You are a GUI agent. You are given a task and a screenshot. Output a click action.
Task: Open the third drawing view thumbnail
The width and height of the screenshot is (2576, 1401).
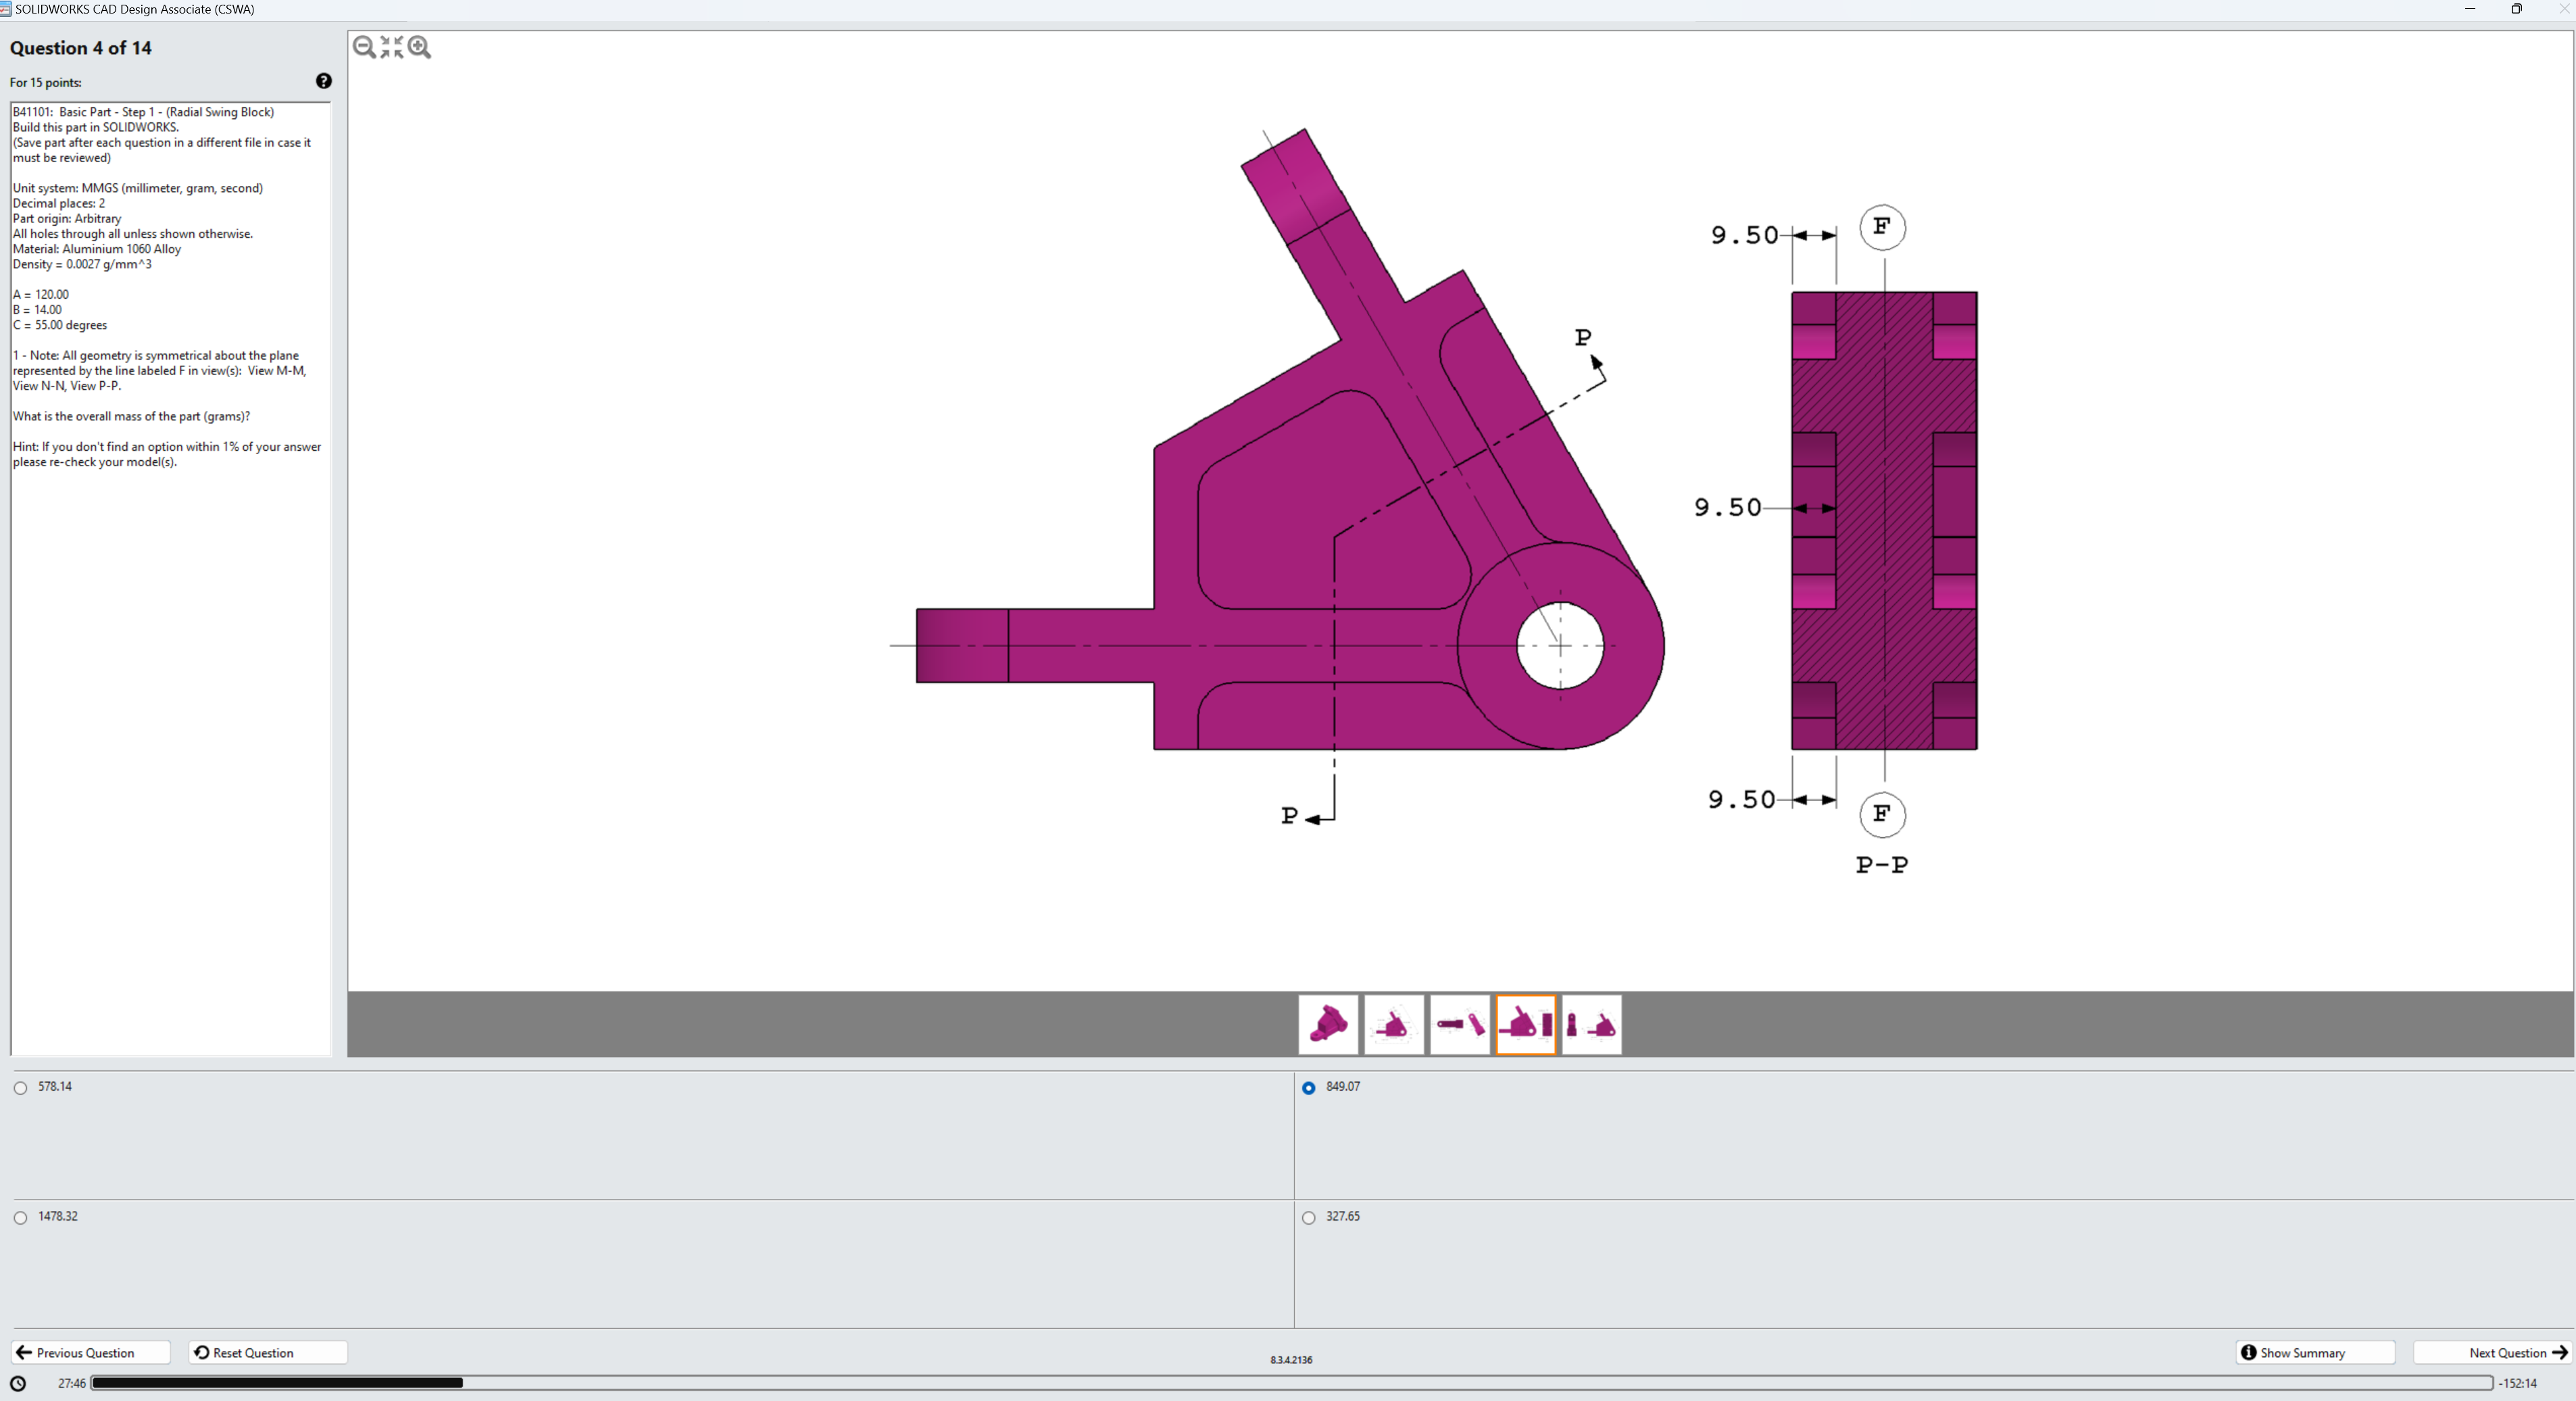[x=1460, y=1024]
